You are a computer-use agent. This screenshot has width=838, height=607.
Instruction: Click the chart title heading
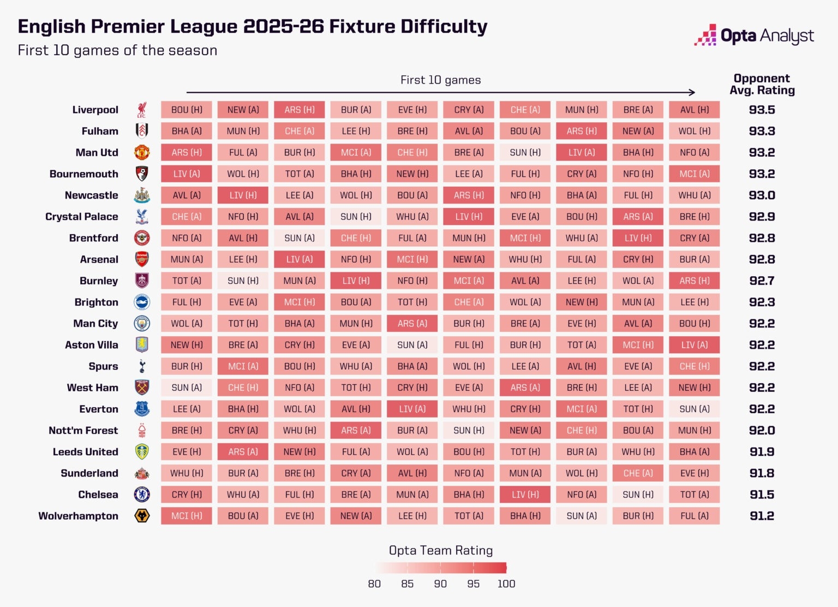click(253, 26)
